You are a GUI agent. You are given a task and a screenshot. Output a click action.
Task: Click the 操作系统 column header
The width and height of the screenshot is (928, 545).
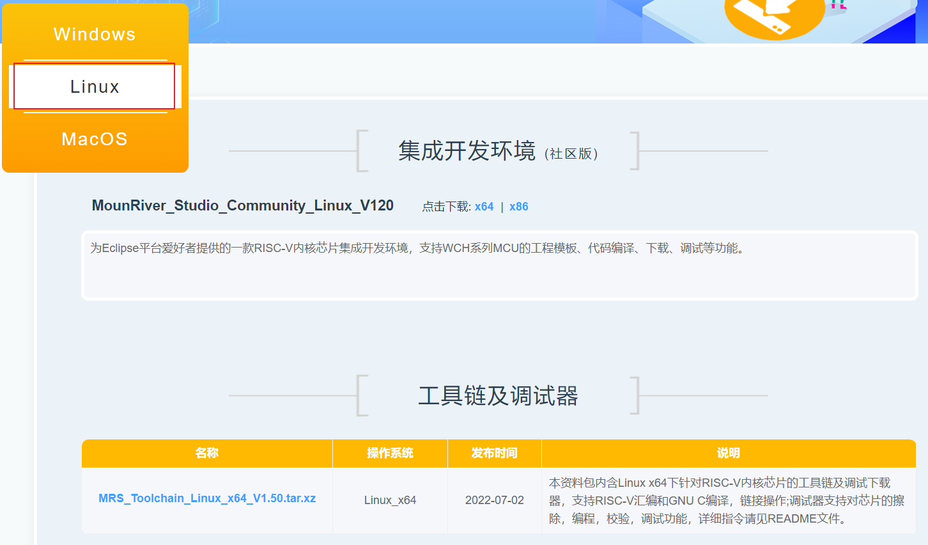point(390,453)
